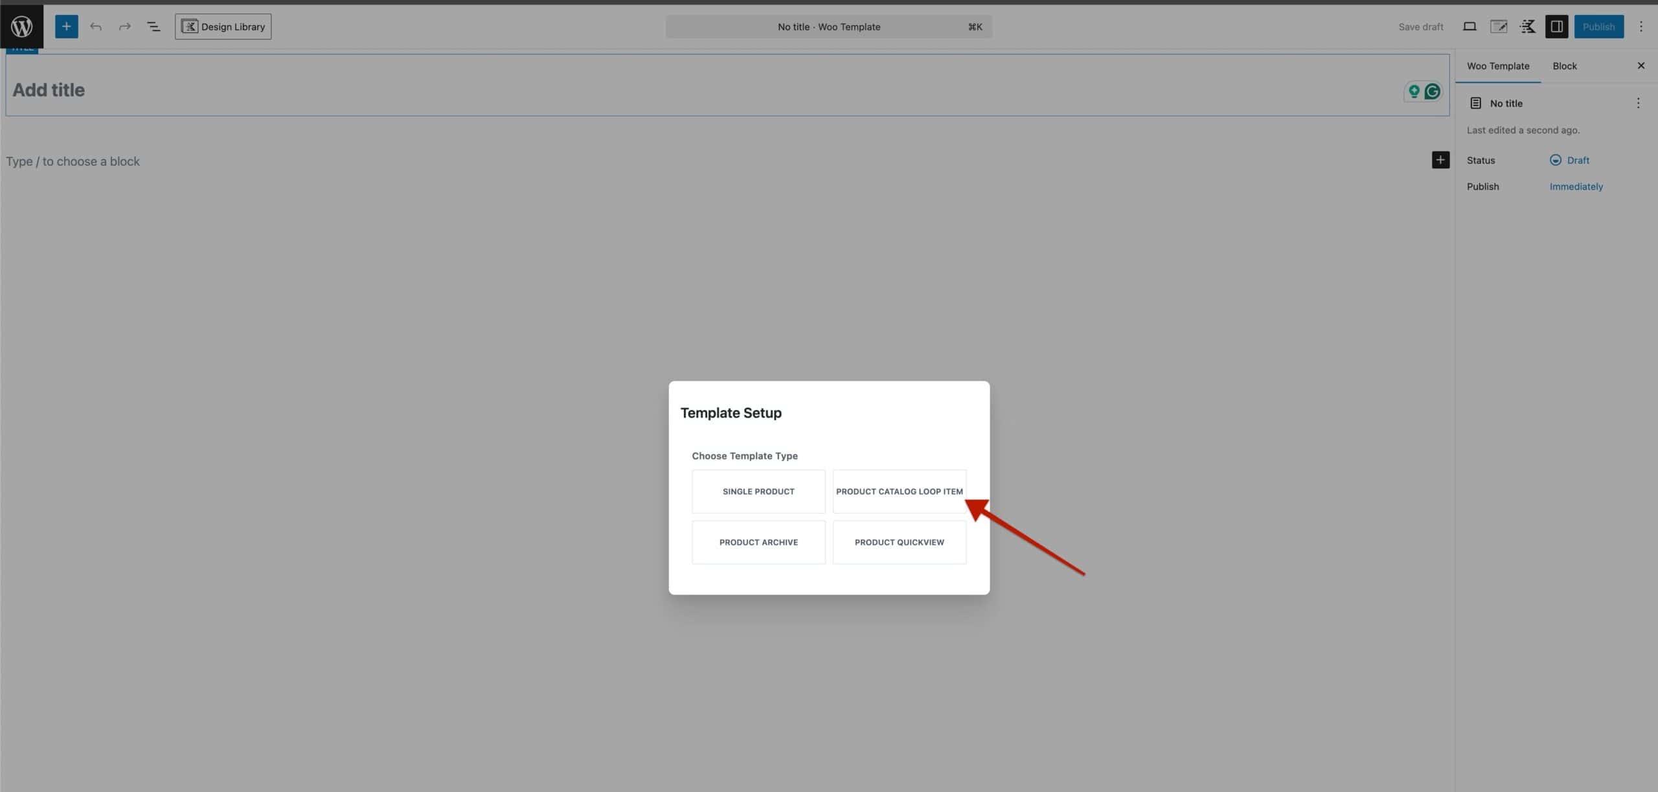This screenshot has width=1658, height=792.
Task: Open the device preview laptop icon
Action: [x=1470, y=27]
